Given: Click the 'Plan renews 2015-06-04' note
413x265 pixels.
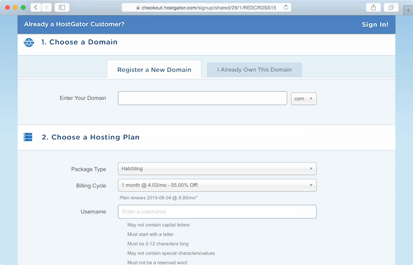Looking at the screenshot, I should (159, 198).
